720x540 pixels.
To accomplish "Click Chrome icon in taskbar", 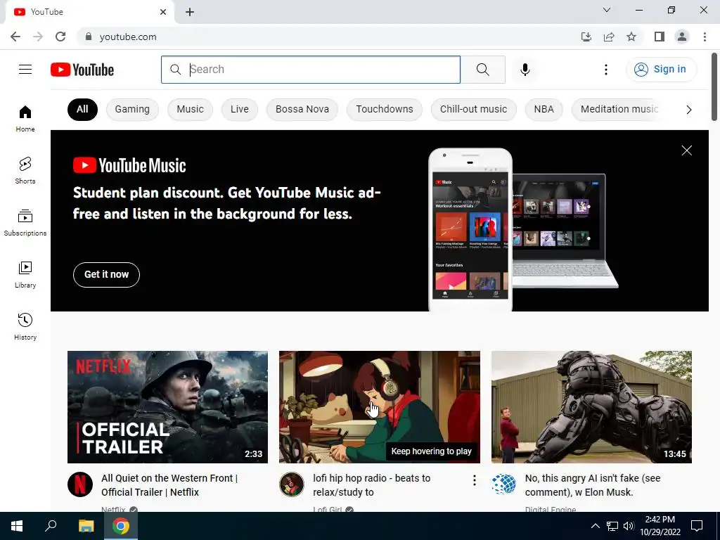I will (x=121, y=526).
